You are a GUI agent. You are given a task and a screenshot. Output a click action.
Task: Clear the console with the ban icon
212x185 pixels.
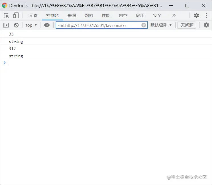point(16,25)
